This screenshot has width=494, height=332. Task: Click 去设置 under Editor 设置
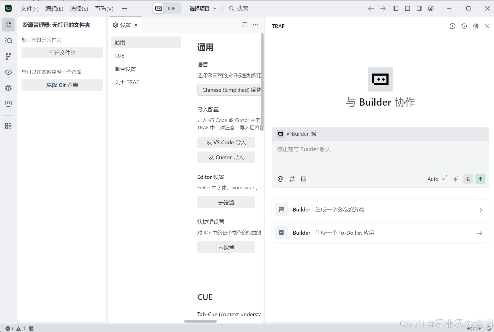226,202
